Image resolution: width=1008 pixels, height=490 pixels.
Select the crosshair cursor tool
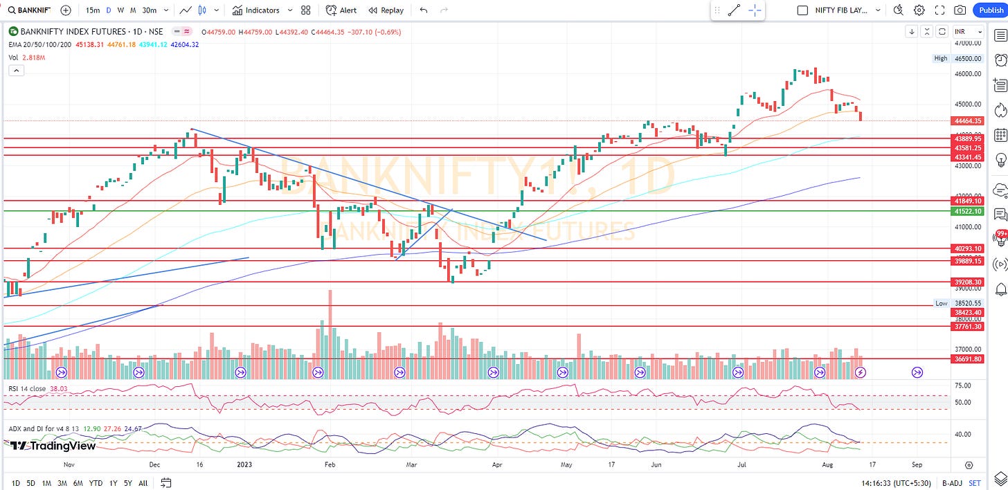754,10
